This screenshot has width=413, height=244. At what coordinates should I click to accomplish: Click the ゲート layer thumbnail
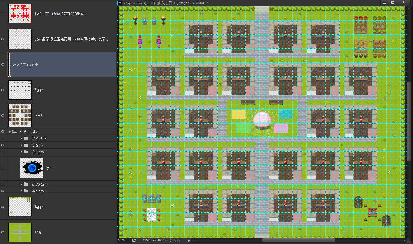[x=32, y=168]
